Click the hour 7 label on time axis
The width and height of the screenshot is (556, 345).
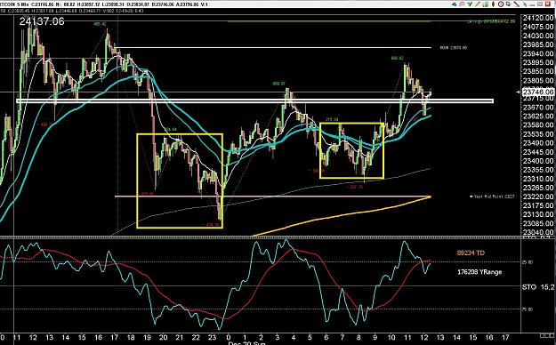[x=342, y=337]
